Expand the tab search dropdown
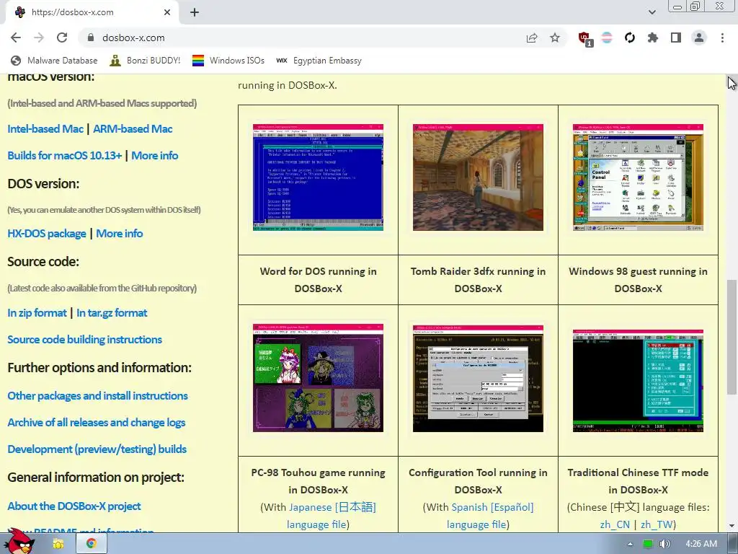738x554 pixels. tap(652, 12)
